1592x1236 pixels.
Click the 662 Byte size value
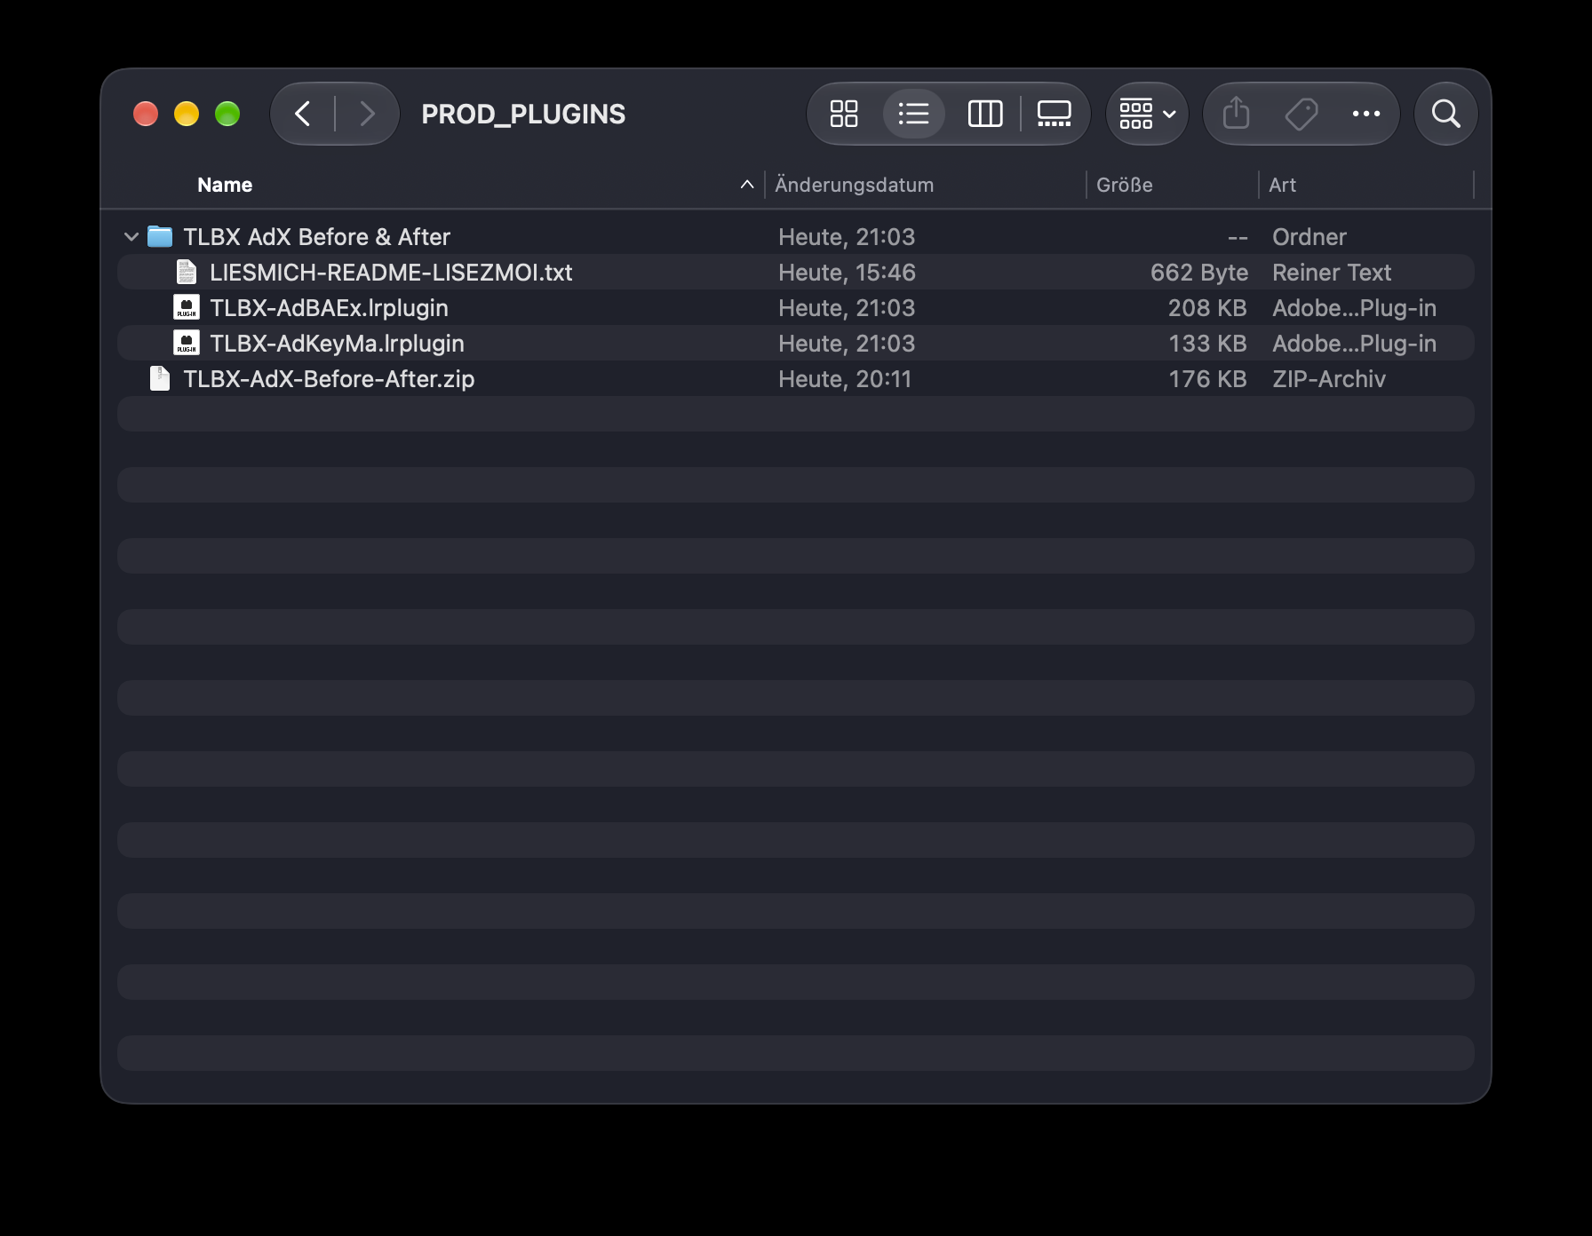[1199, 273]
